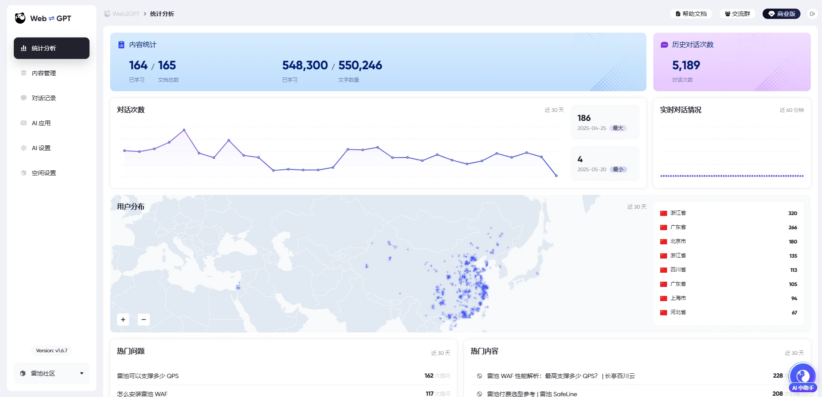
Task: Click the 浙江省 row showing 320
Action: [729, 213]
